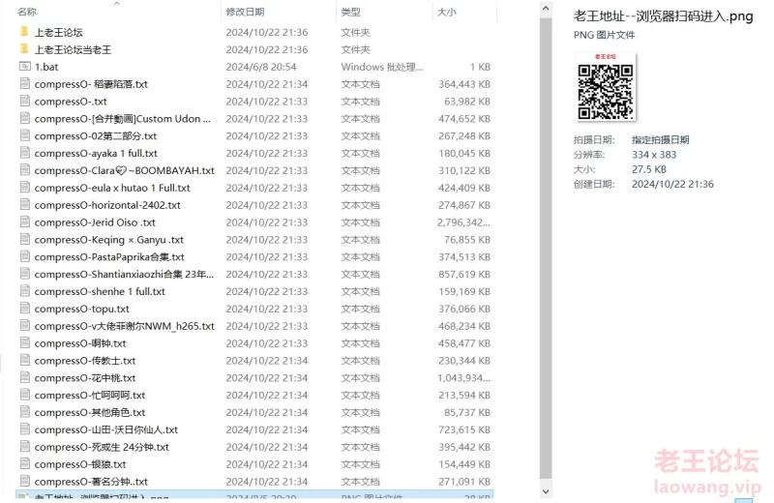Image resolution: width=774 pixels, height=503 pixels.
Task: Click the icon of compressO-topu.txt
Action: point(25,308)
